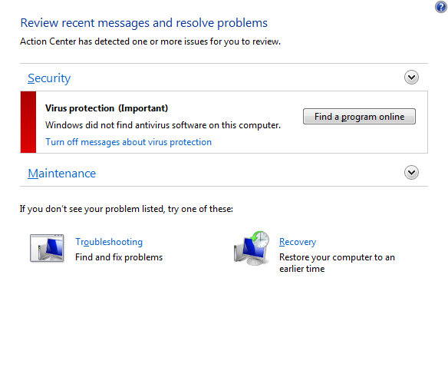Open the Recovery link
The height and width of the screenshot is (374, 448).
click(x=298, y=242)
